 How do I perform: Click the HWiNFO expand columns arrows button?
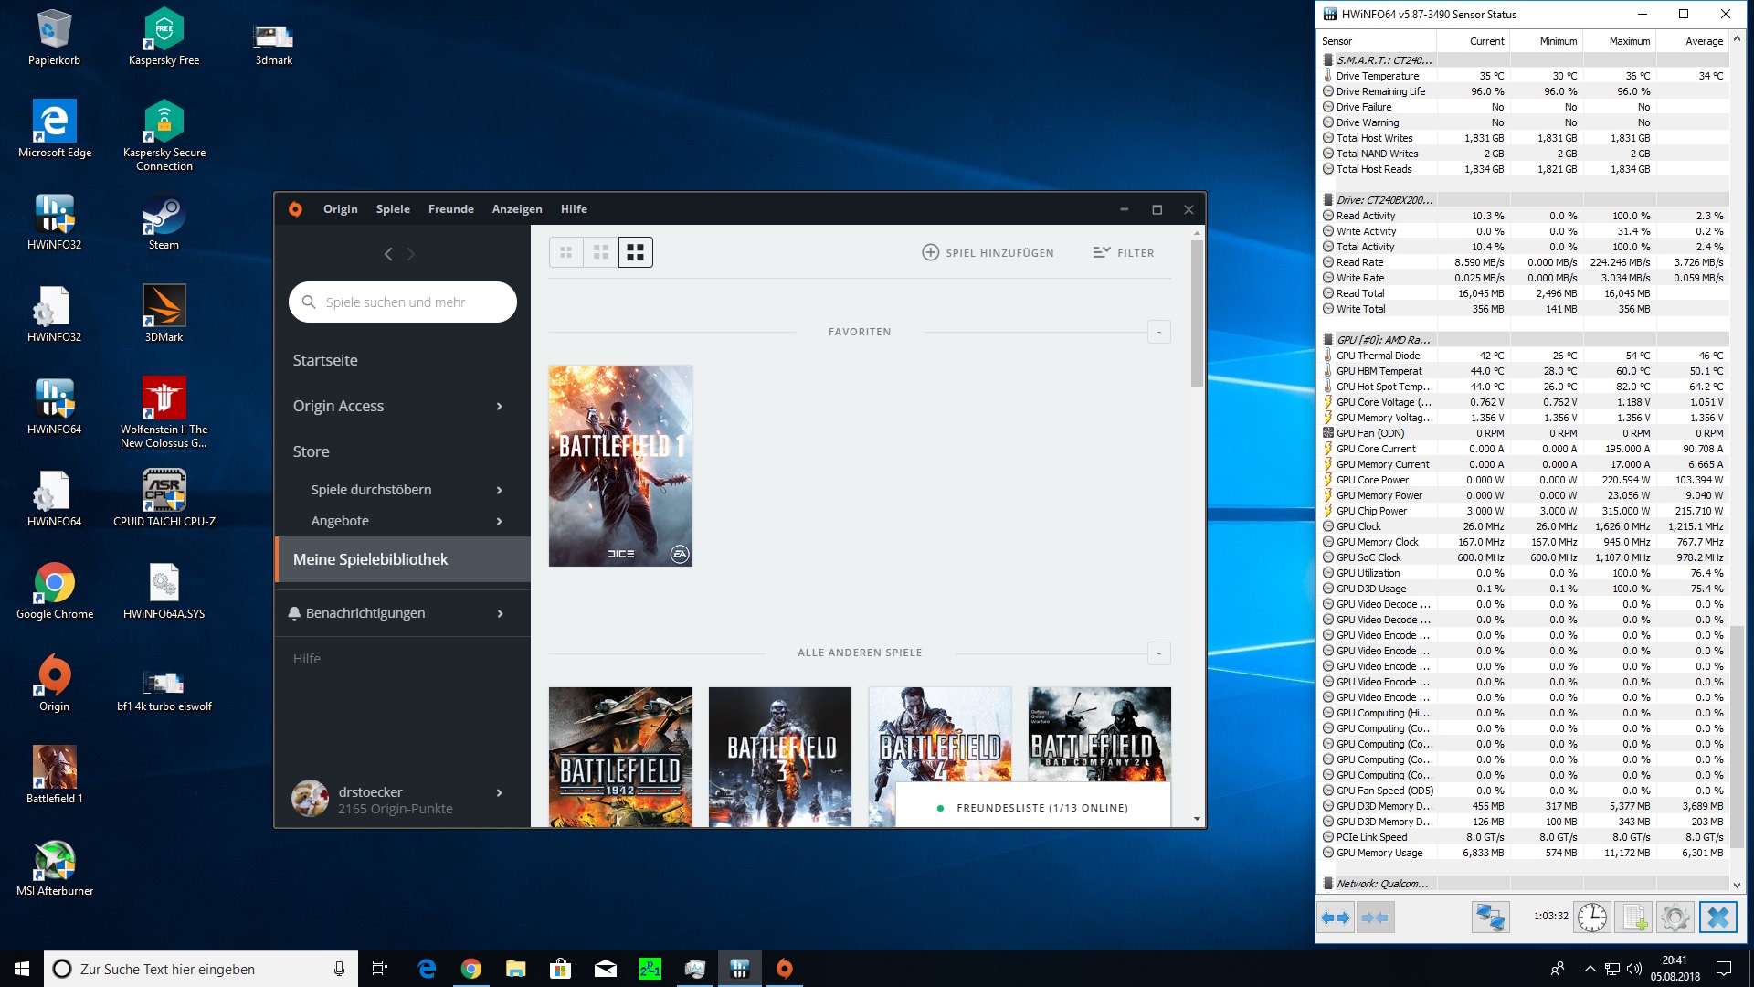1336,917
